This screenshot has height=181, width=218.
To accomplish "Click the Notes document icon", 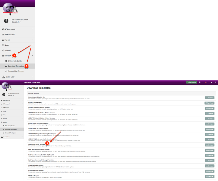I will pos(4,45).
